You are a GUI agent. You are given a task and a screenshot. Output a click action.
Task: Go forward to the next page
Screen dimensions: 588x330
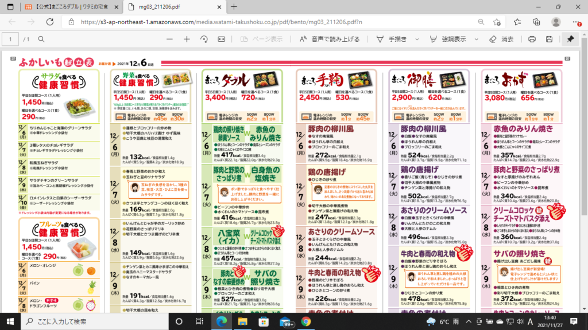(x=31, y=22)
